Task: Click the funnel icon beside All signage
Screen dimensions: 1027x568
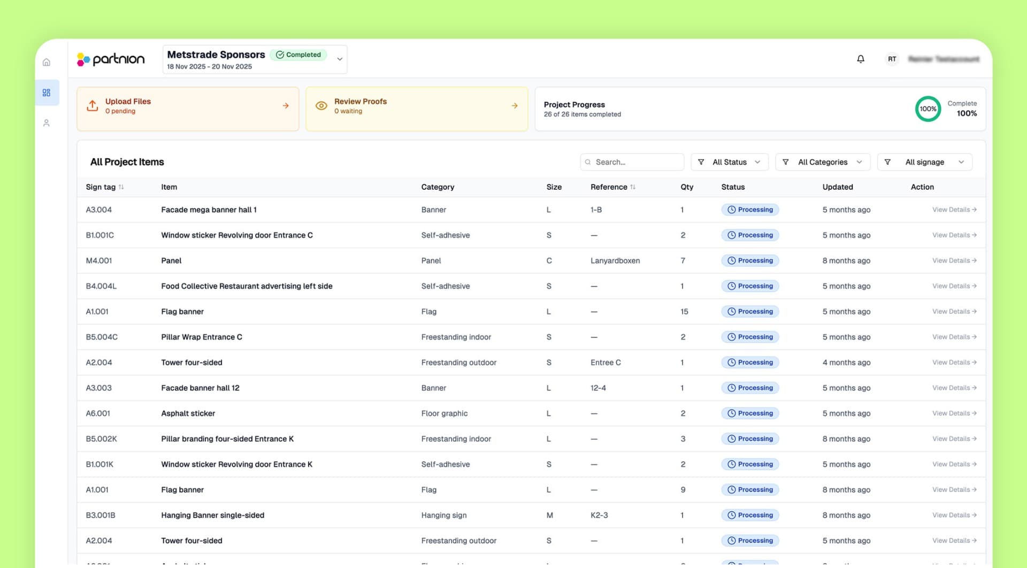Action: pyautogui.click(x=887, y=162)
